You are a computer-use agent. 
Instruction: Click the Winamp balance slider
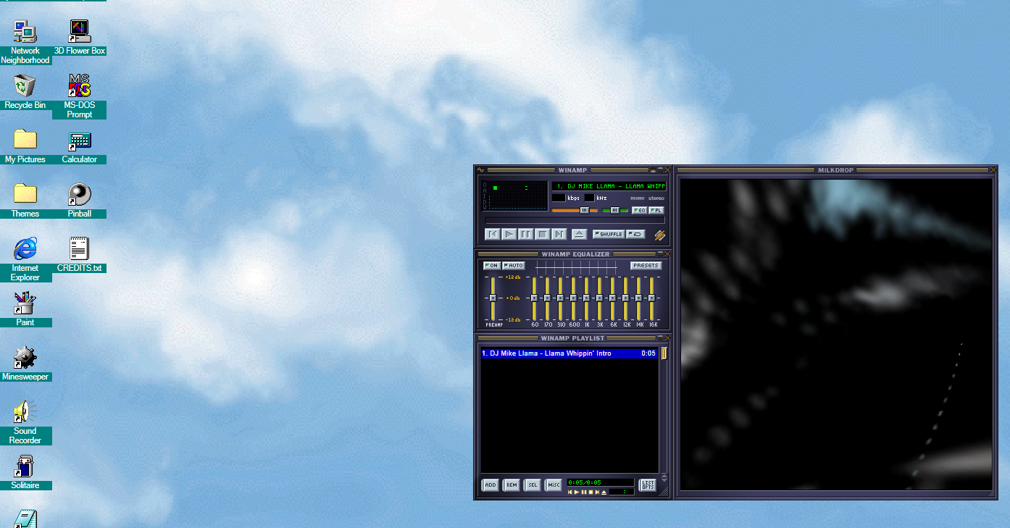615,210
